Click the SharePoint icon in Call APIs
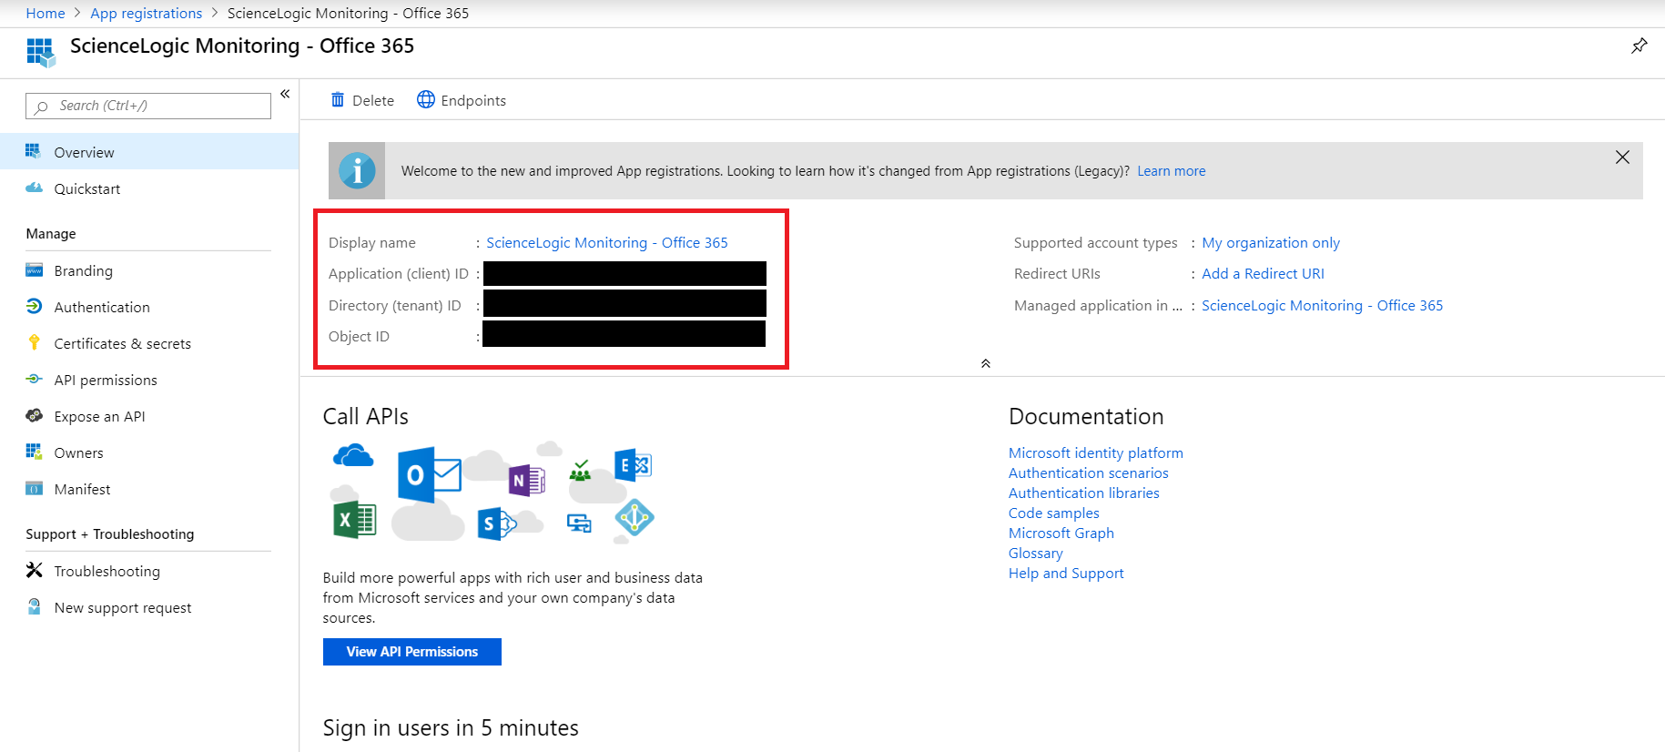 (496, 524)
